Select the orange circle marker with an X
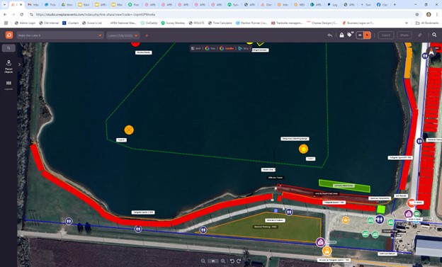442x267 pixels. pyautogui.click(x=129, y=130)
